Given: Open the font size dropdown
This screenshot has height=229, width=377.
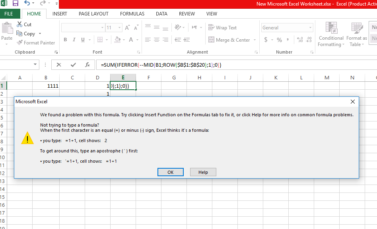Looking at the screenshot, I should (x=119, y=28).
